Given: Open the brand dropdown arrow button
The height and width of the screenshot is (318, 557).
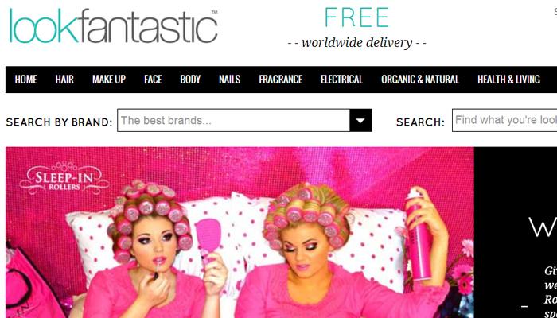Looking at the screenshot, I should coord(360,120).
